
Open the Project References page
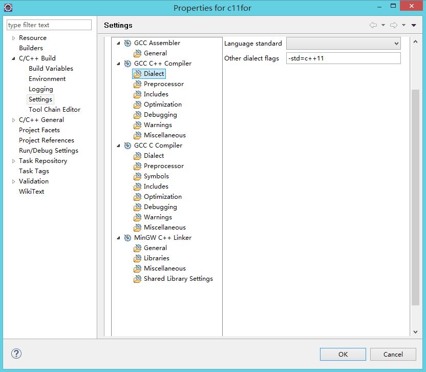click(47, 140)
